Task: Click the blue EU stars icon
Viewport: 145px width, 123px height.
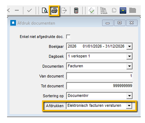Action: click(123, 10)
